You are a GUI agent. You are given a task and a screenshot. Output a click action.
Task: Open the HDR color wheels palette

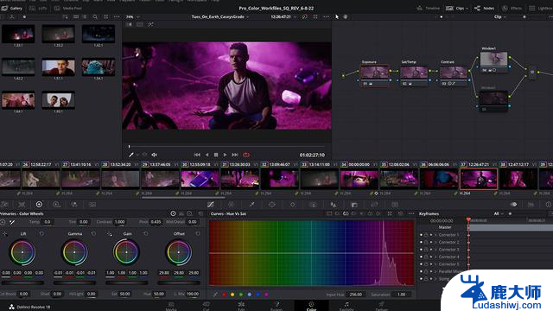[x=56, y=205]
